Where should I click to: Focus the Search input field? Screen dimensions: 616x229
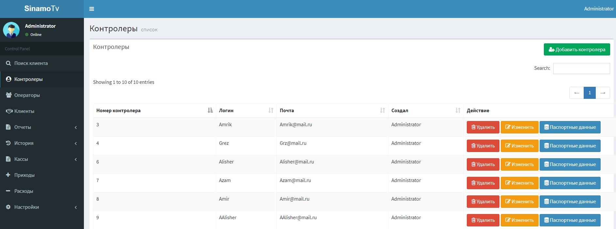581,69
